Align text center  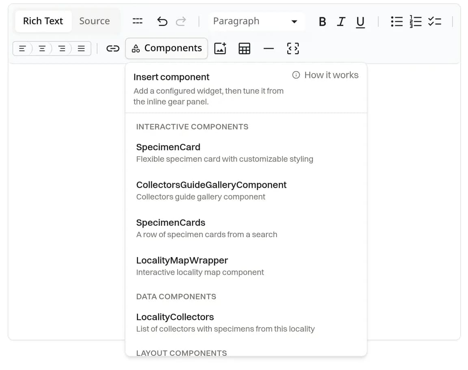[42, 48]
